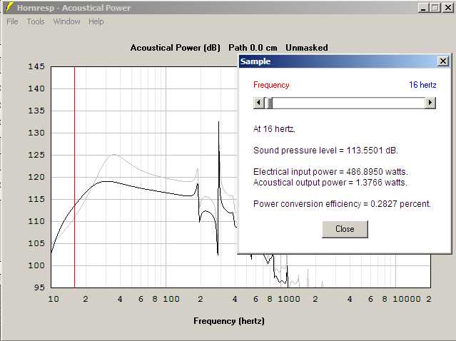Screen dimensions: 456x341
Task: Click the left arrow of frequency slider
Action: 258,103
